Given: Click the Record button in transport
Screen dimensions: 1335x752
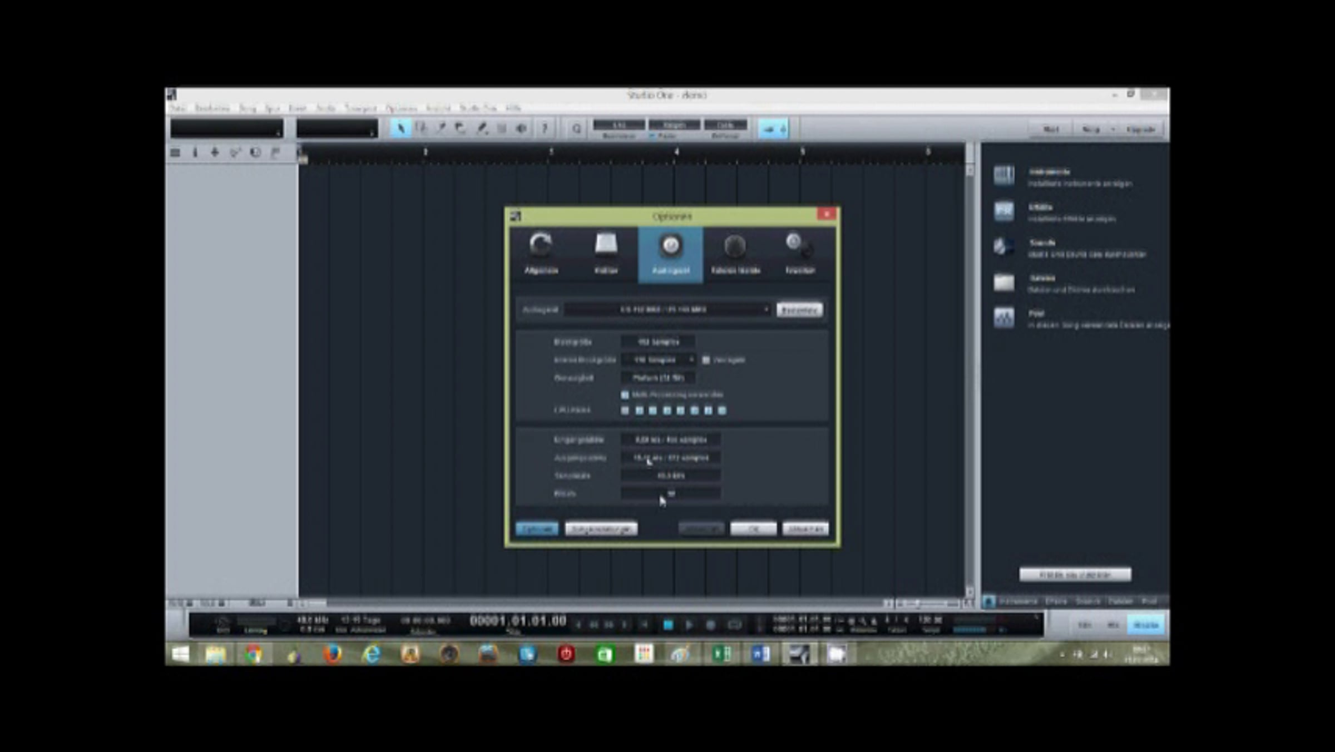Looking at the screenshot, I should pos(710,625).
